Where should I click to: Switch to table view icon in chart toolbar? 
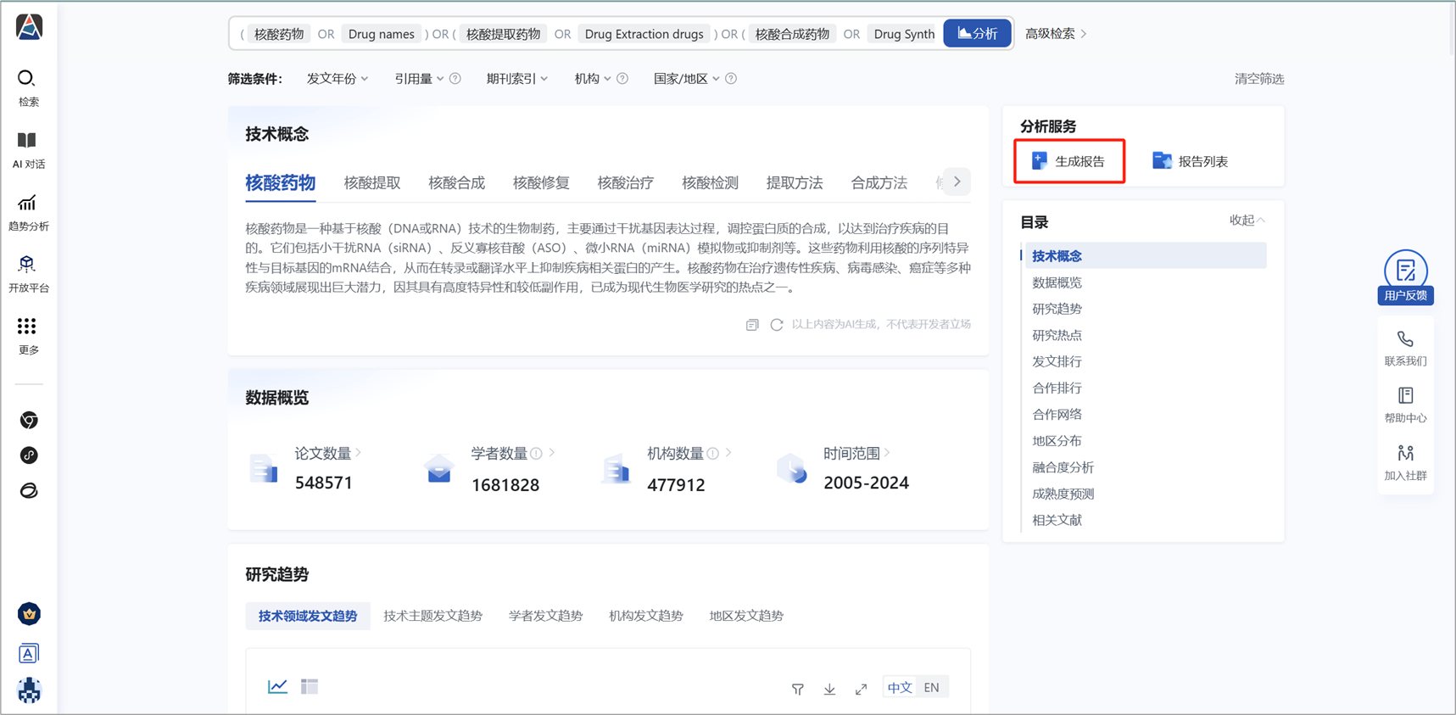(x=310, y=686)
